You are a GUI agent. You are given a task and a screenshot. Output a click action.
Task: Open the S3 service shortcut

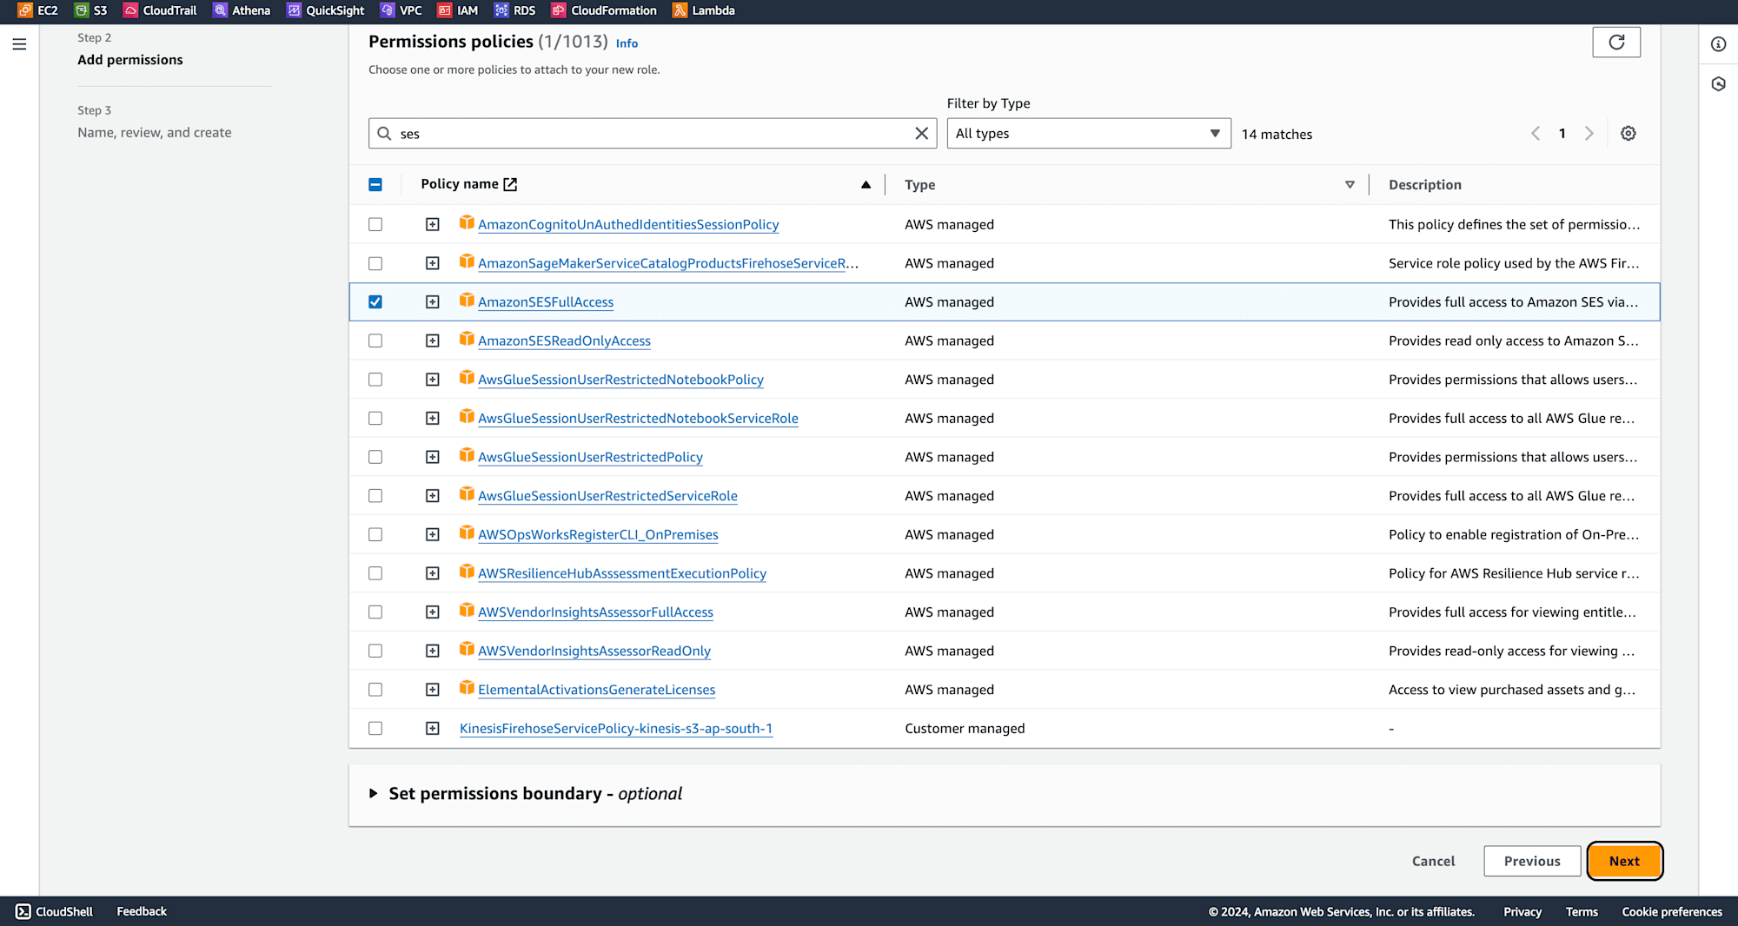pyautogui.click(x=91, y=10)
